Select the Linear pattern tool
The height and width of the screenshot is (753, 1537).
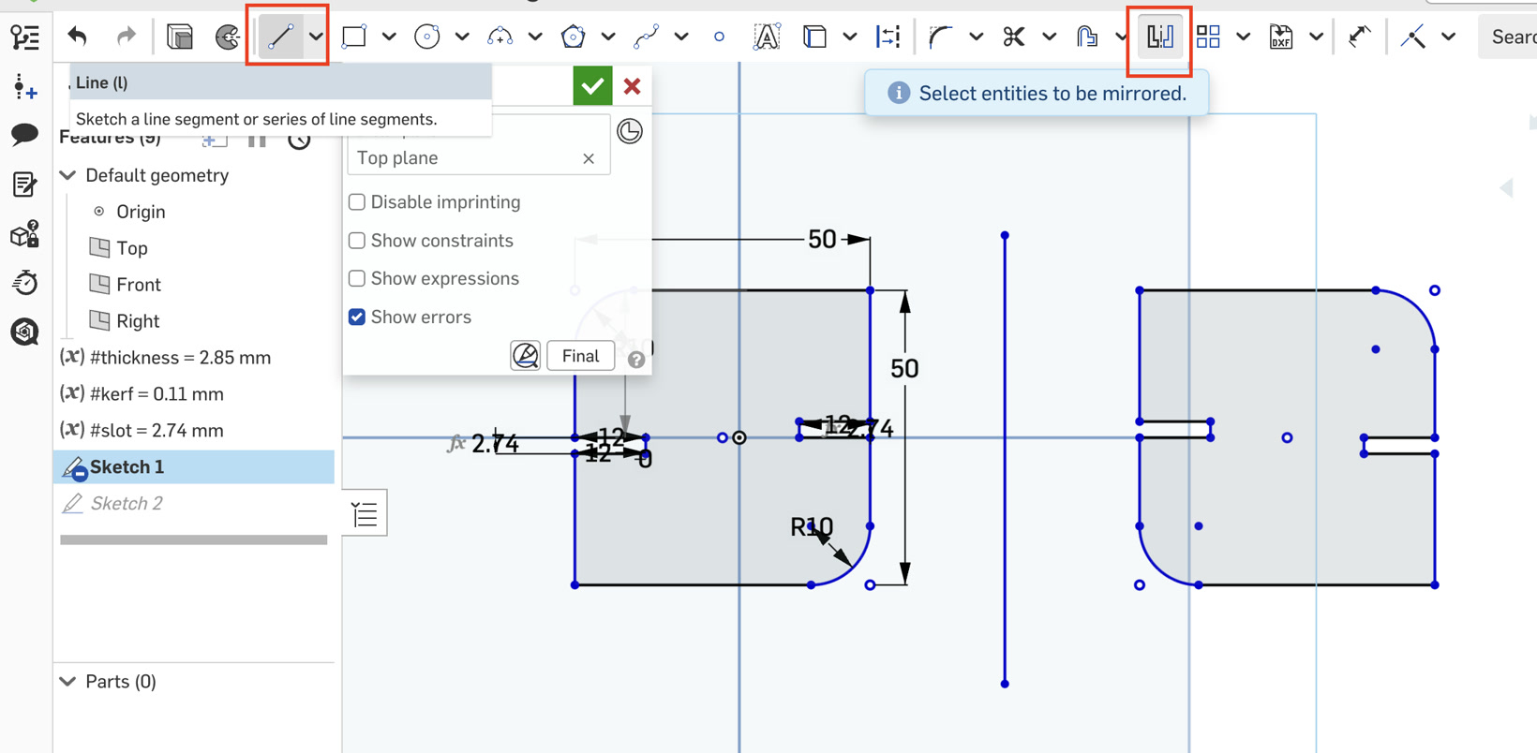point(1209,37)
